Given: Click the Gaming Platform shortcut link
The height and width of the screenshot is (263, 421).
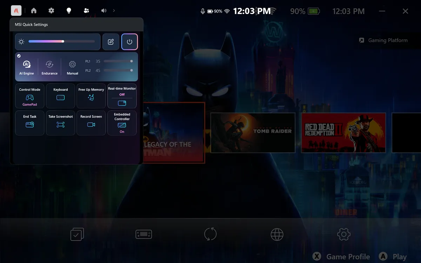Looking at the screenshot, I should pyautogui.click(x=383, y=40).
